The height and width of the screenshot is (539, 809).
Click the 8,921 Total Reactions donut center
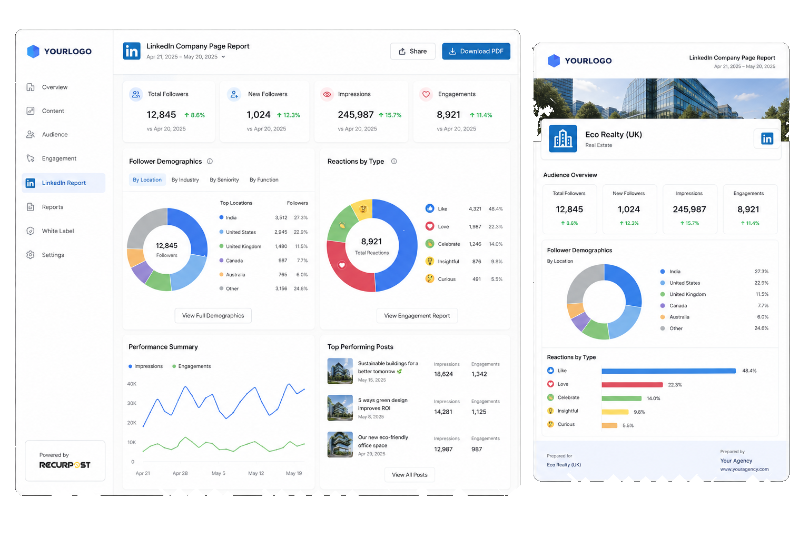pos(372,245)
